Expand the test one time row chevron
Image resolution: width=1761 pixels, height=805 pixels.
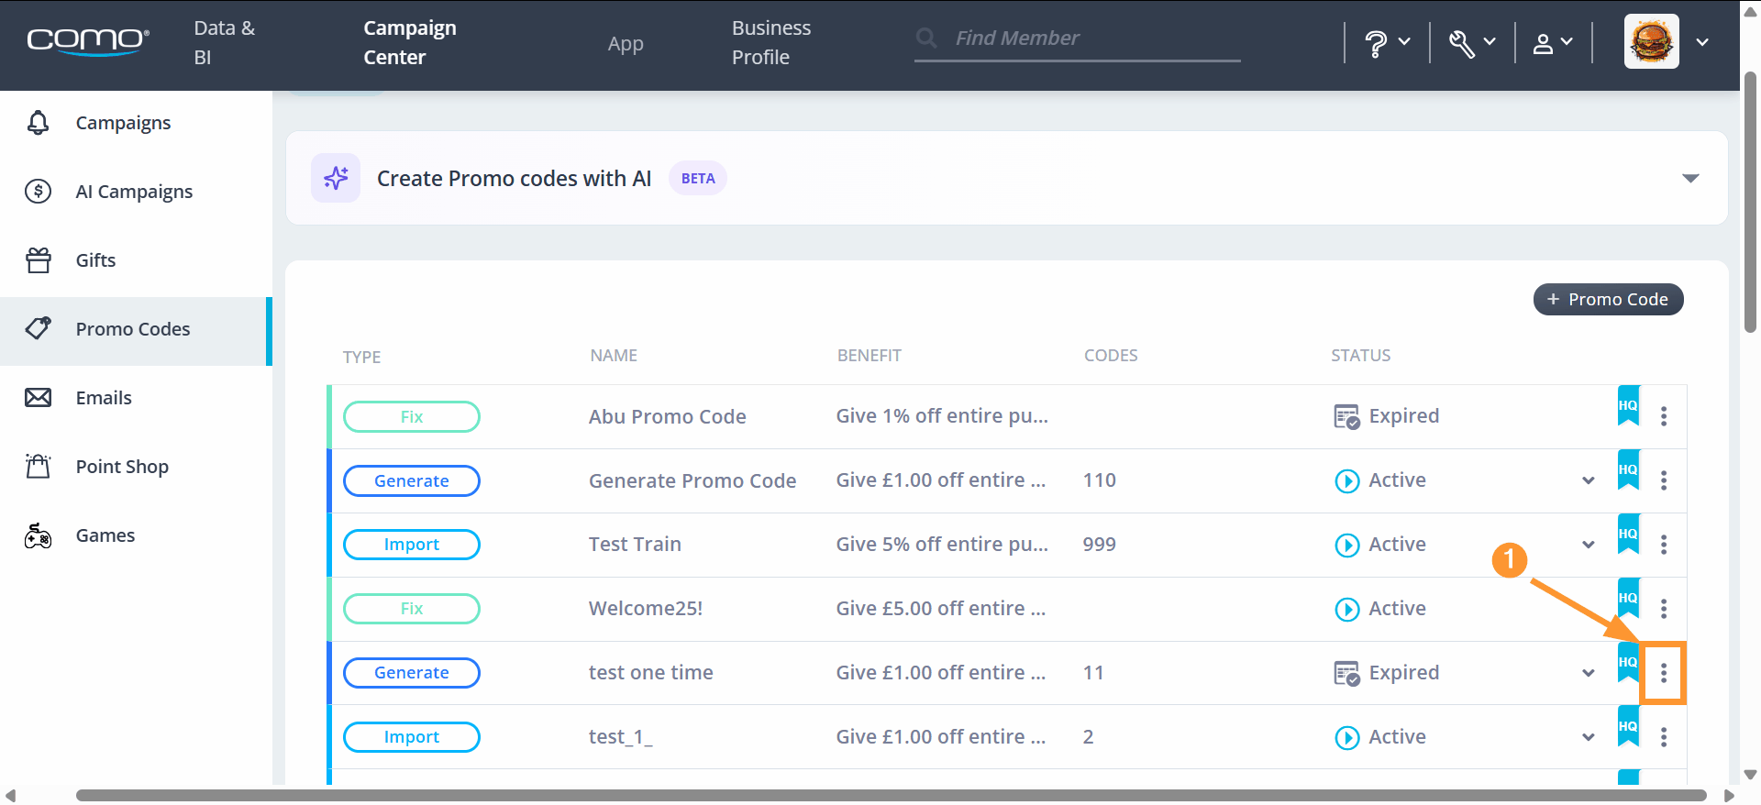(1589, 673)
